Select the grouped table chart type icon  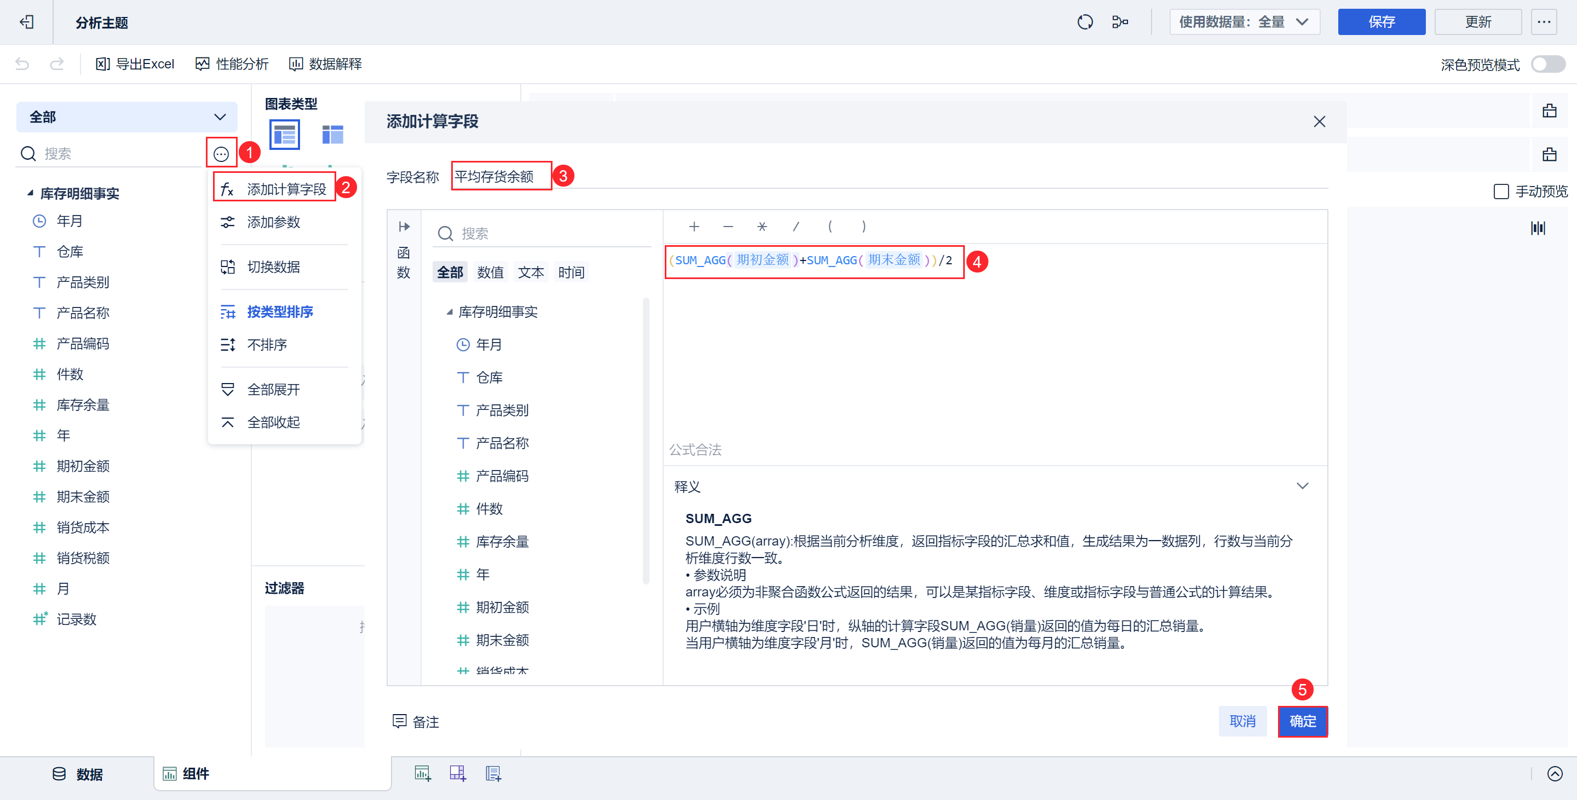tap(285, 135)
